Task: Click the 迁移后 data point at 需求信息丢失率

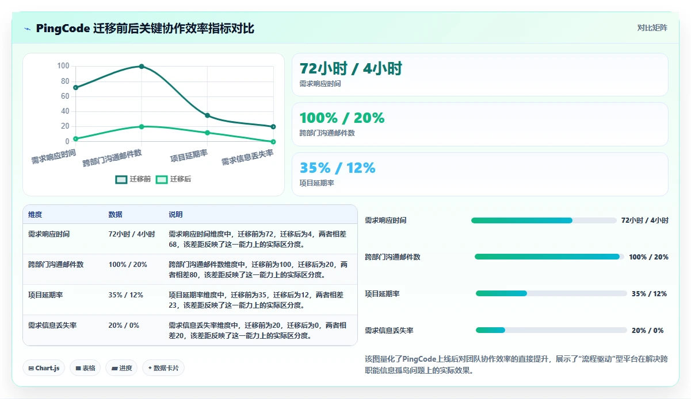Action: 273,142
